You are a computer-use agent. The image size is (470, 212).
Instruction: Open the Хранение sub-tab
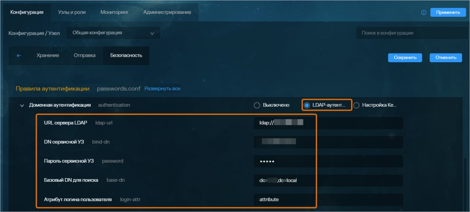coord(48,56)
